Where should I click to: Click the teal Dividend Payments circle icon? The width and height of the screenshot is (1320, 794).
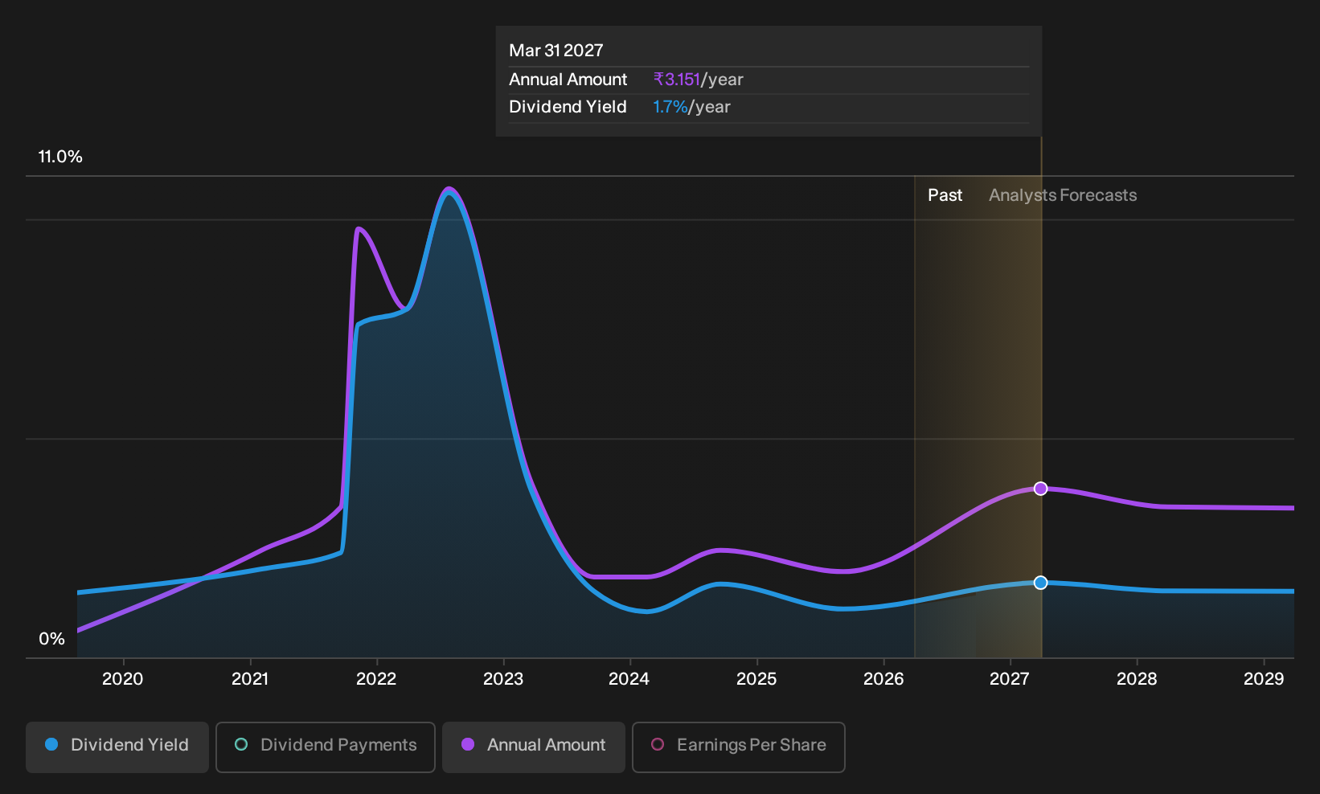[241, 745]
